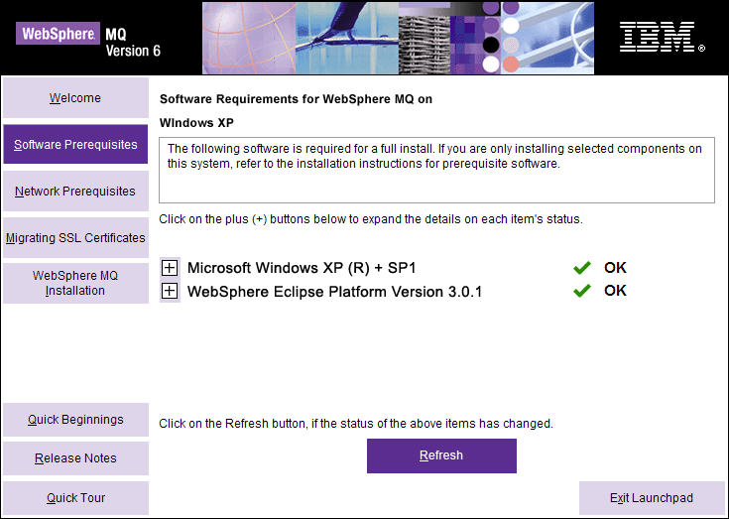
Task: View the Release Notes
Action: pyautogui.click(x=75, y=458)
